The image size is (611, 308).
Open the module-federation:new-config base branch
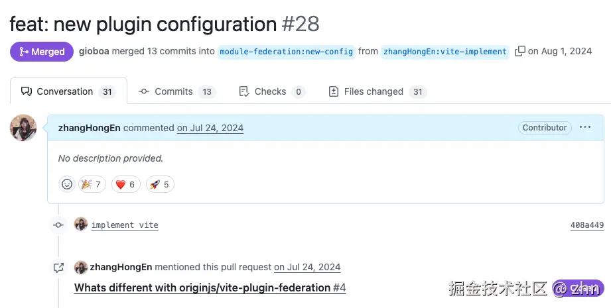click(286, 52)
